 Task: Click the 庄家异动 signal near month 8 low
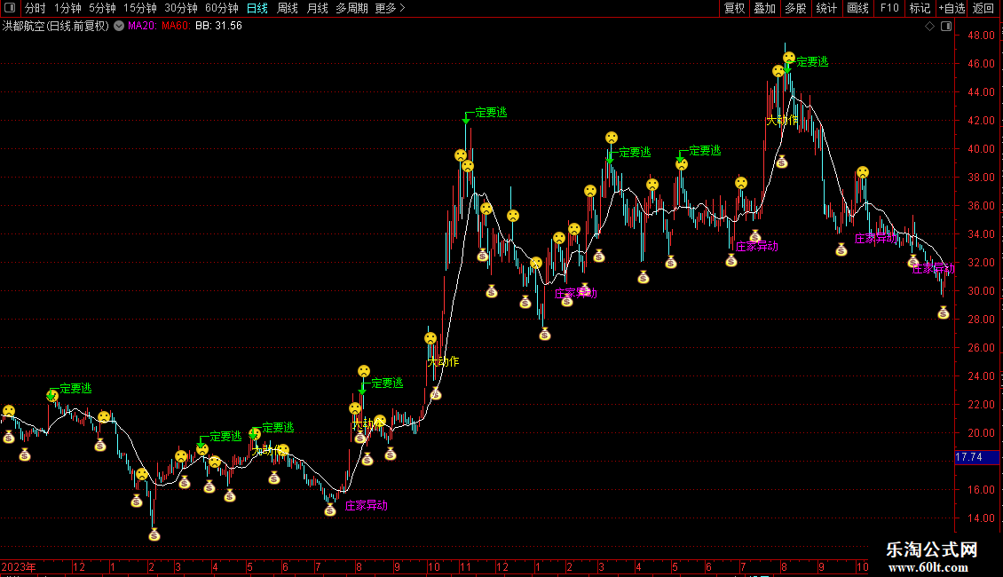(366, 506)
